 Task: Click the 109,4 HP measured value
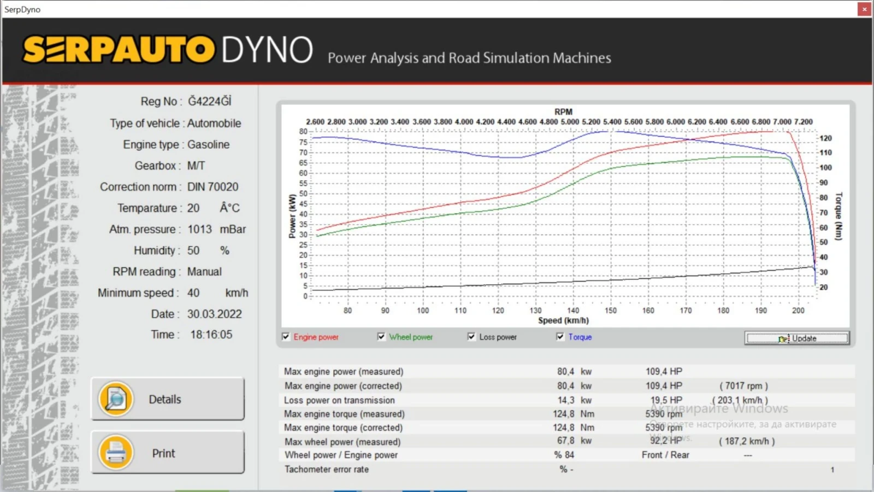pos(664,372)
